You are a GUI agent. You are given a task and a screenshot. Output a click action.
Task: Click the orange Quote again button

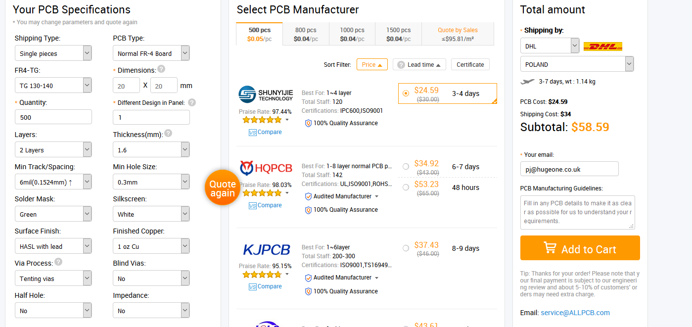223,188
